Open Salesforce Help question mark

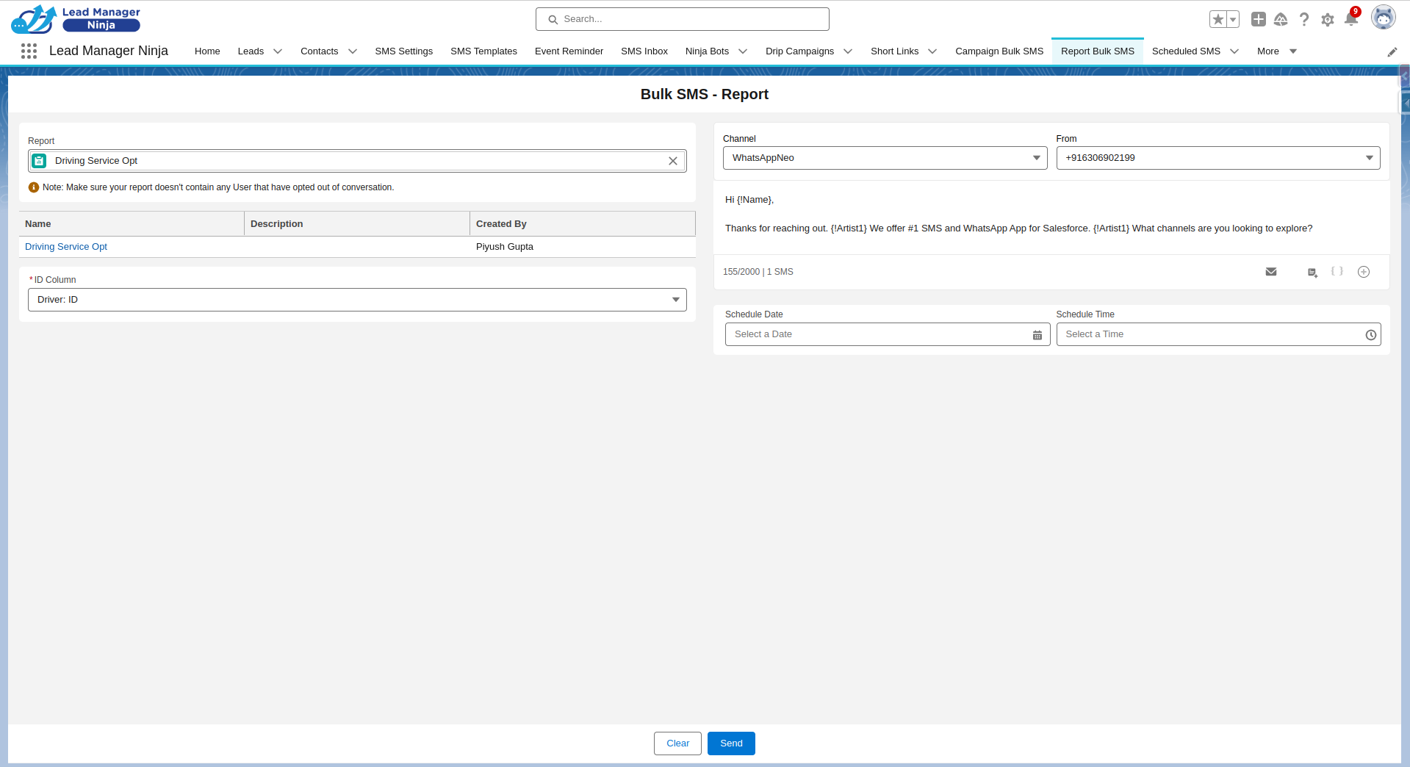(x=1304, y=19)
